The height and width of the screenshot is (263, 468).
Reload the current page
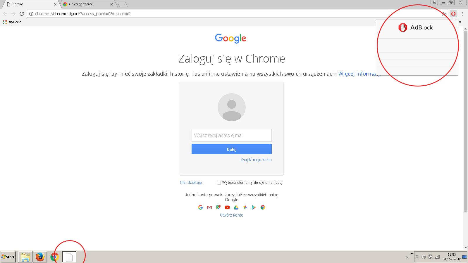[x=22, y=14]
